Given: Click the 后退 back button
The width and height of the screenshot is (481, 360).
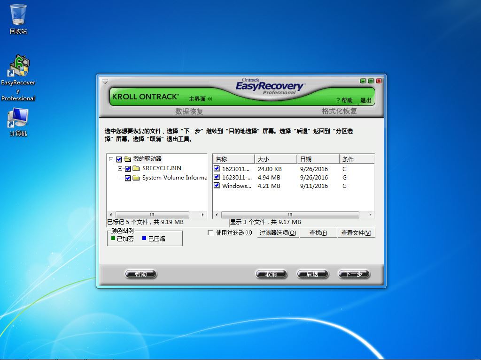Looking at the screenshot, I should (x=312, y=274).
